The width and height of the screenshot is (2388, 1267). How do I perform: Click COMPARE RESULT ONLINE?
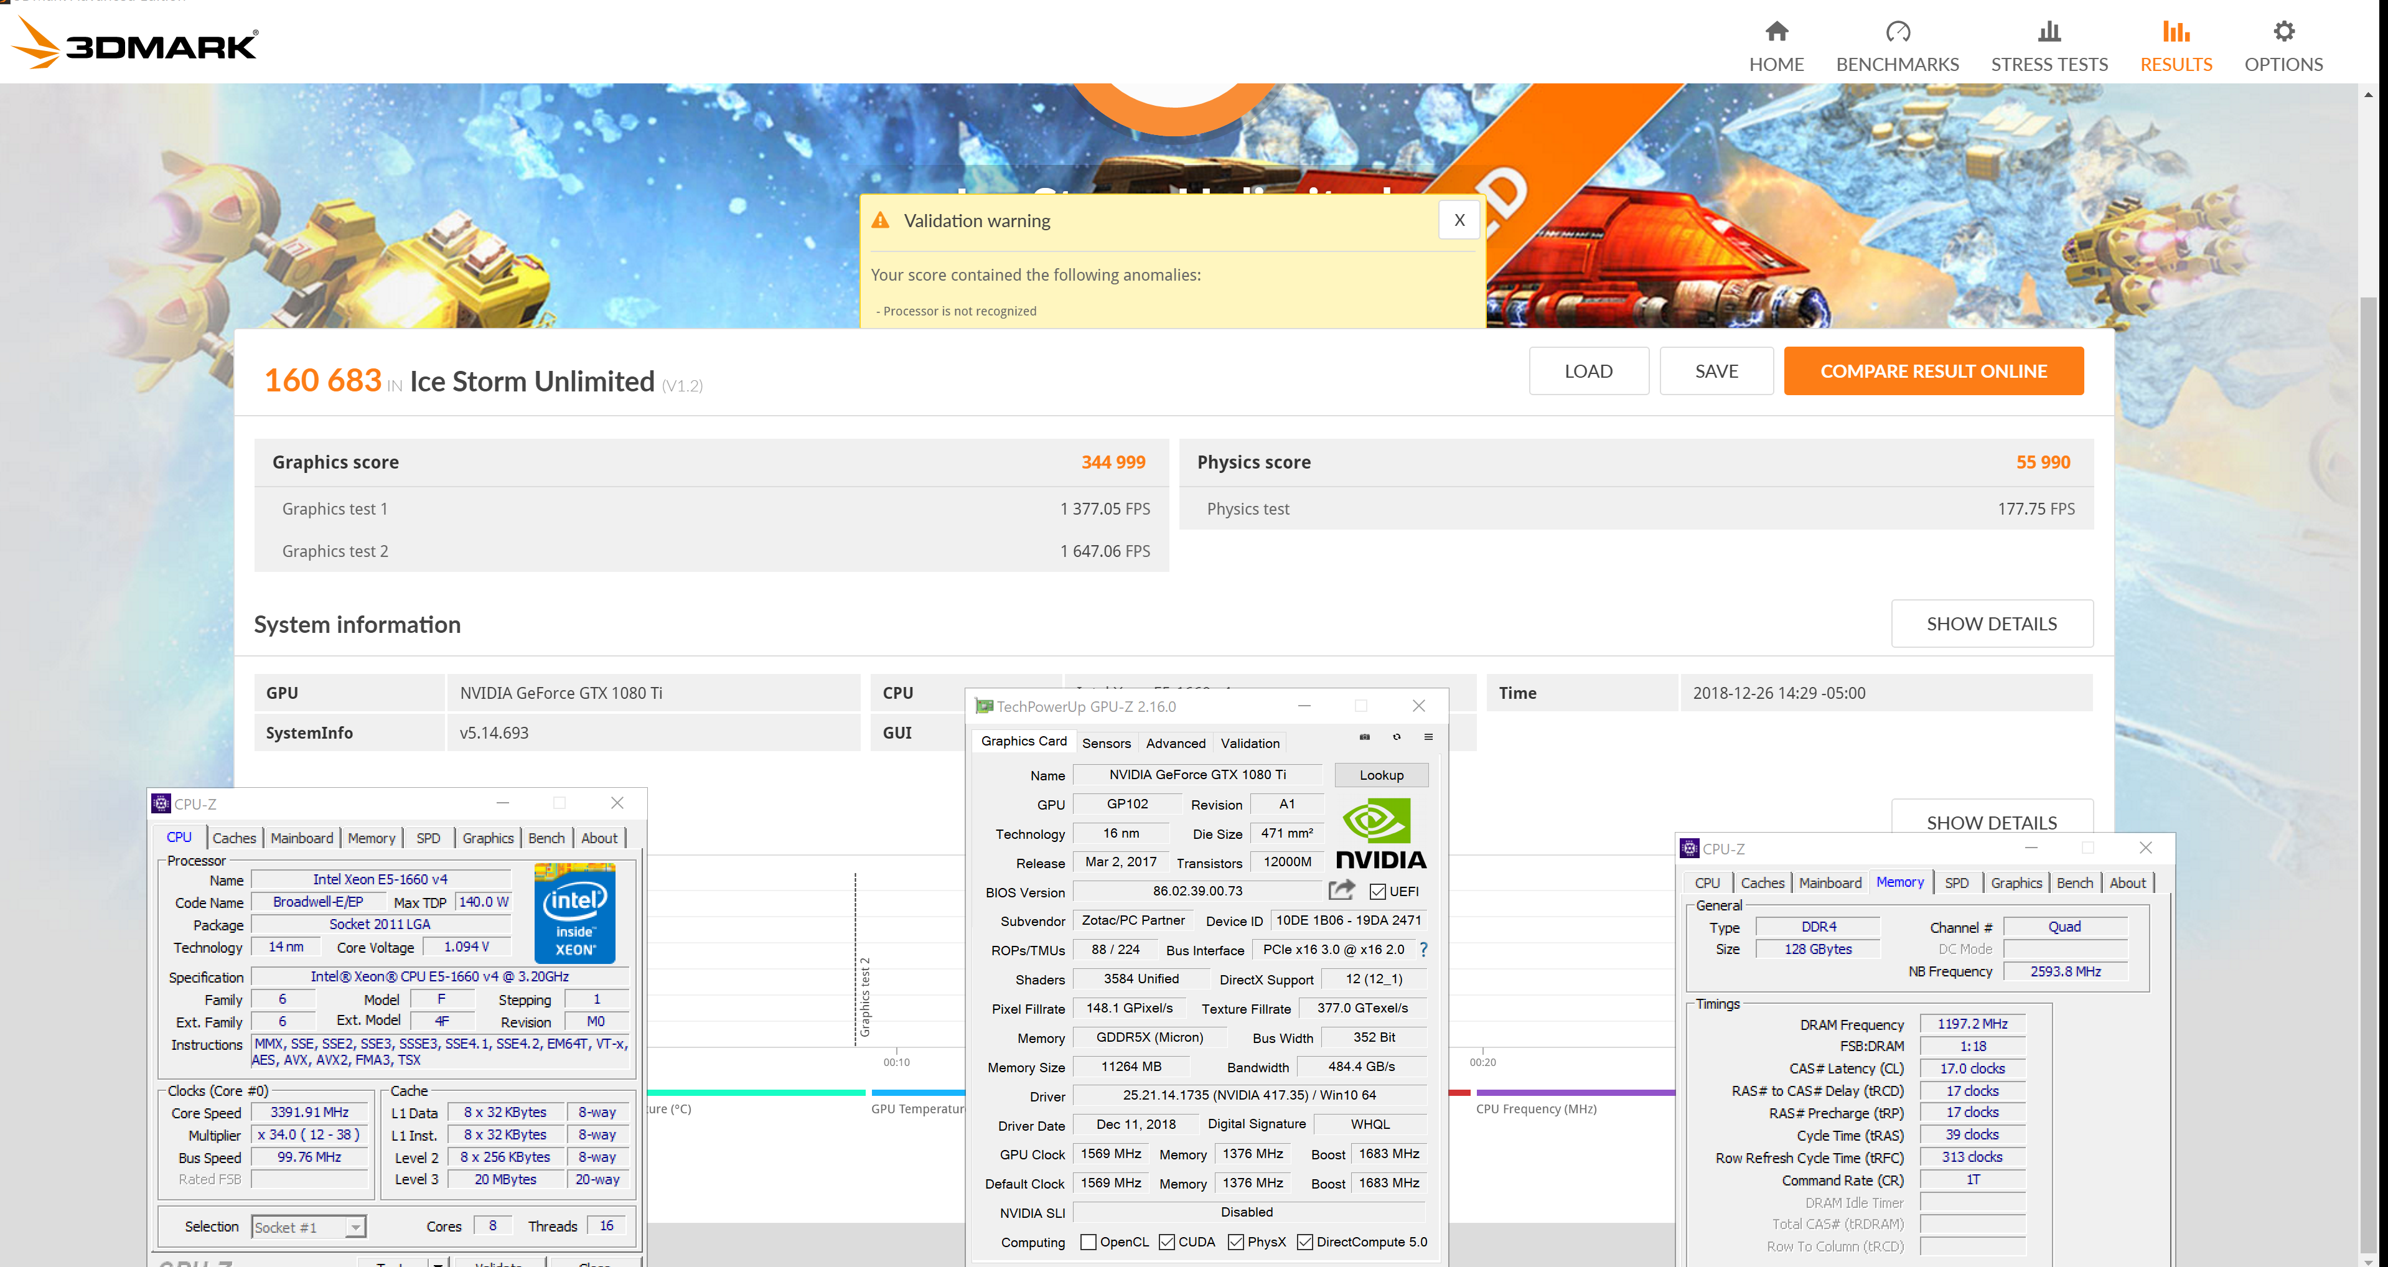(1934, 371)
